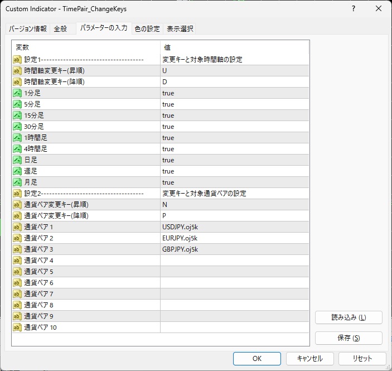
Task: Click the 変更キーと対象通貨ペアの設定 value text
Action: pyautogui.click(x=204, y=194)
